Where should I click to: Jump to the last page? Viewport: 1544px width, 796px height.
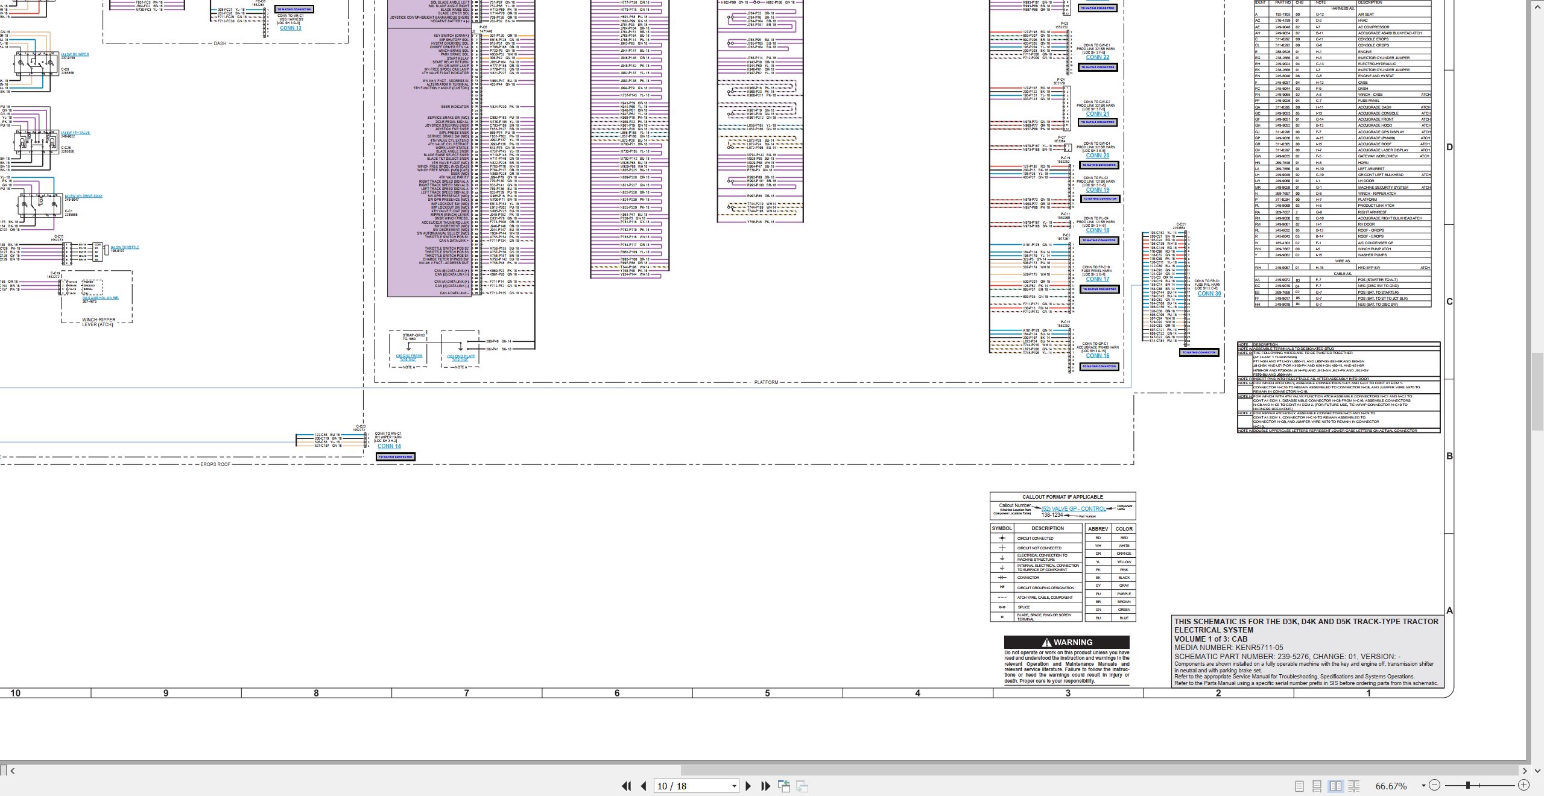tap(765, 786)
